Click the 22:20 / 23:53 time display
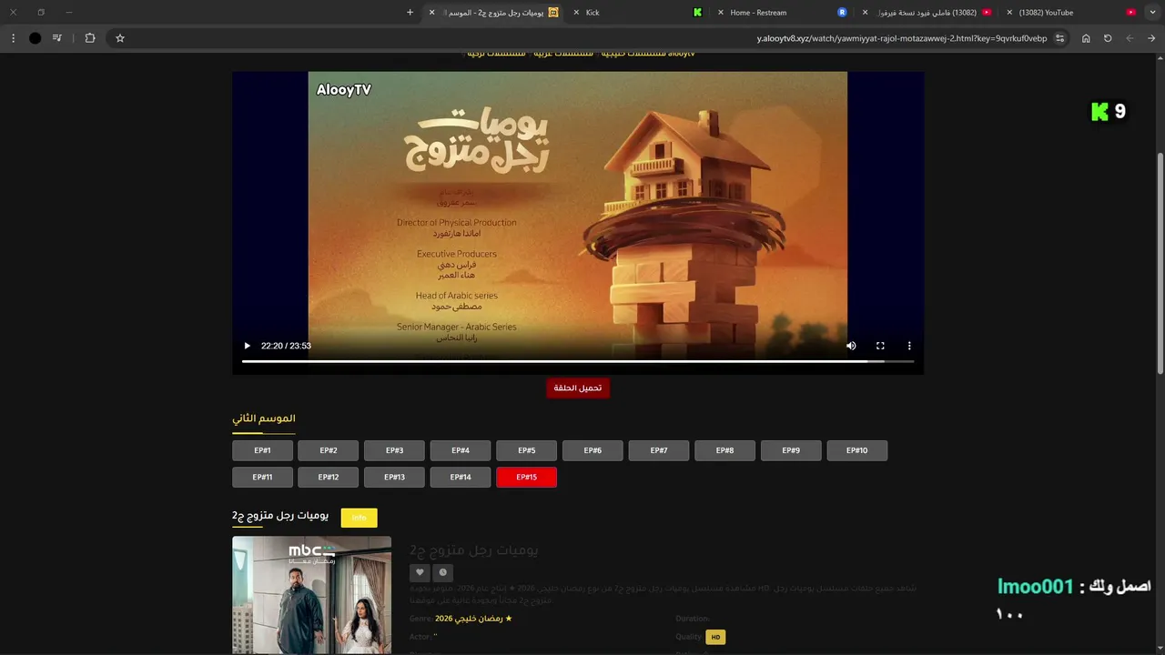This screenshot has width=1165, height=655. click(286, 346)
